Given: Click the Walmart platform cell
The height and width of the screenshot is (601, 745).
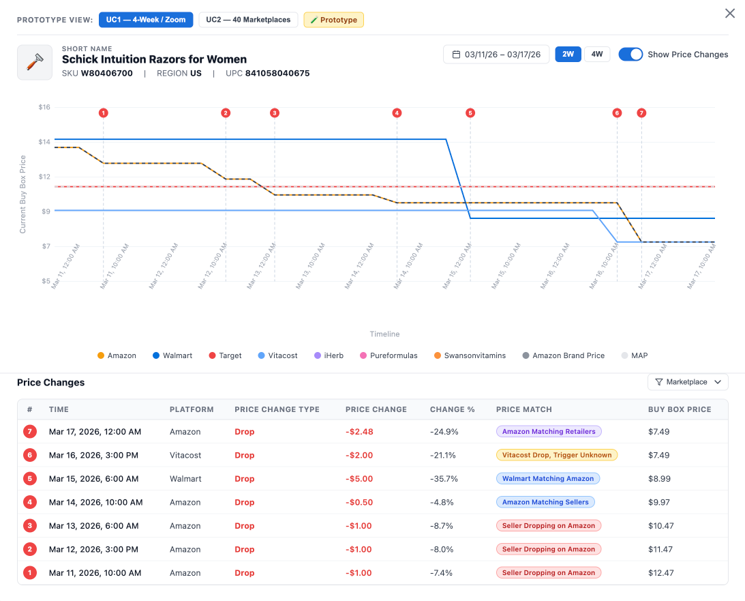Looking at the screenshot, I should click(x=185, y=478).
